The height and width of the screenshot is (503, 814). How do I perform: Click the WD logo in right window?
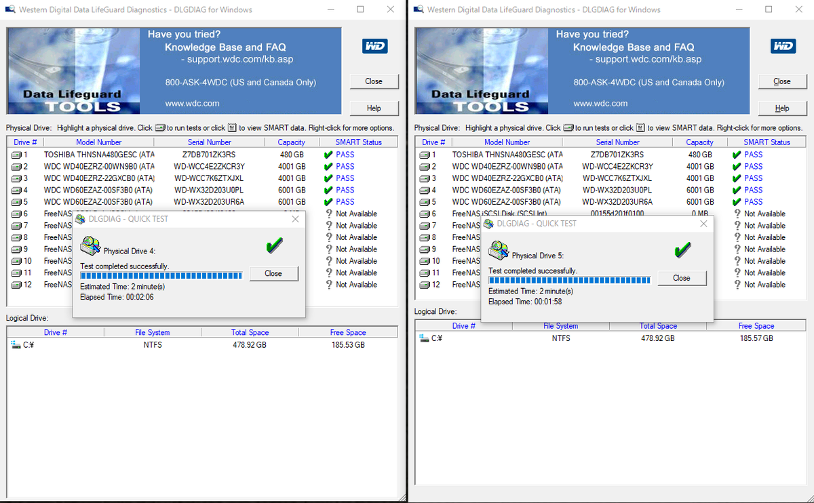pyautogui.click(x=783, y=46)
